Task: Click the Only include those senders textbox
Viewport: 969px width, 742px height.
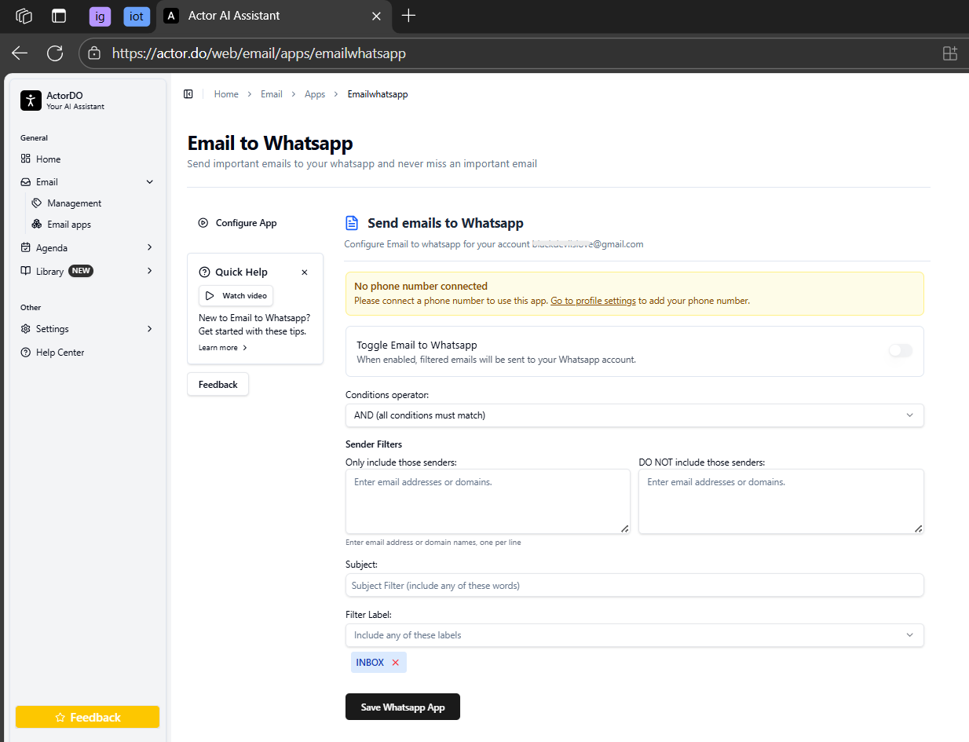Action: coord(487,502)
